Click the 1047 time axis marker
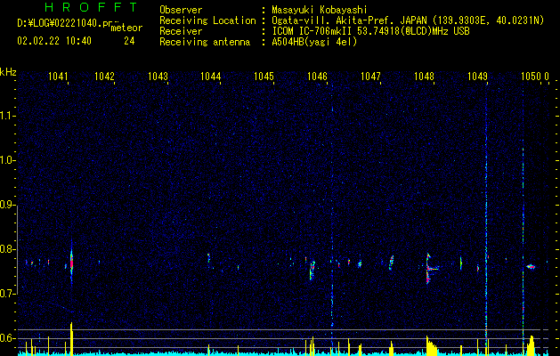Viewport: 560px width, 356px height. [370, 76]
